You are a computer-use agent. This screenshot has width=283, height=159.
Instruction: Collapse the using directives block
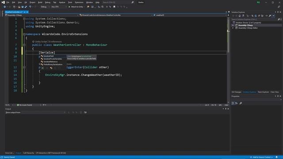coord(24,19)
